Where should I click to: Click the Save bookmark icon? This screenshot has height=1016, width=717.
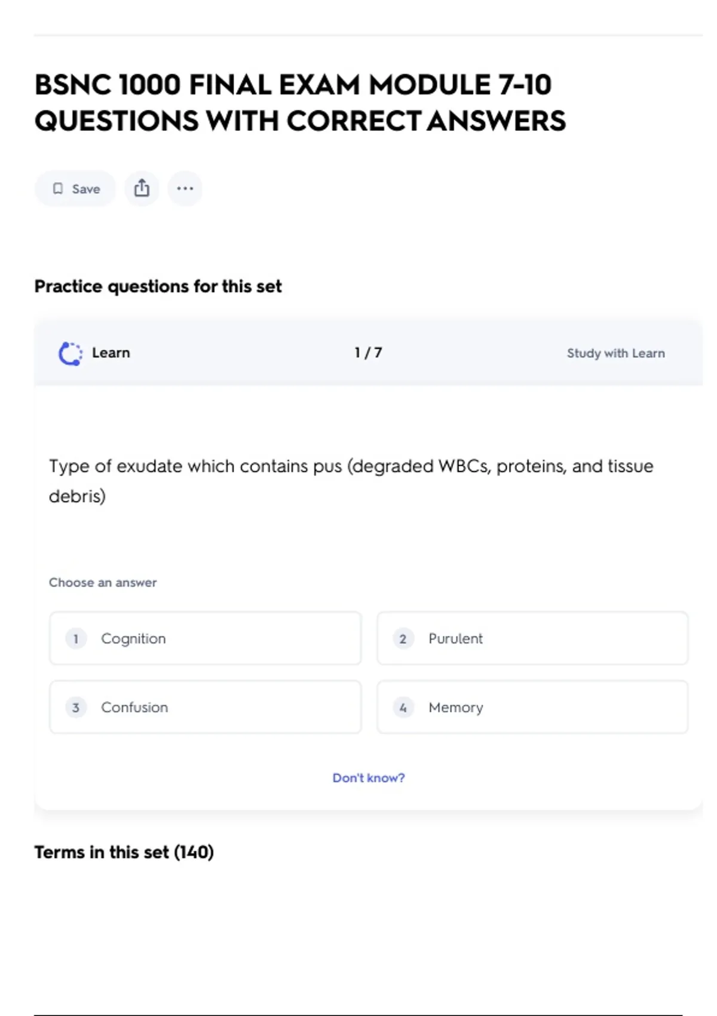[58, 189]
